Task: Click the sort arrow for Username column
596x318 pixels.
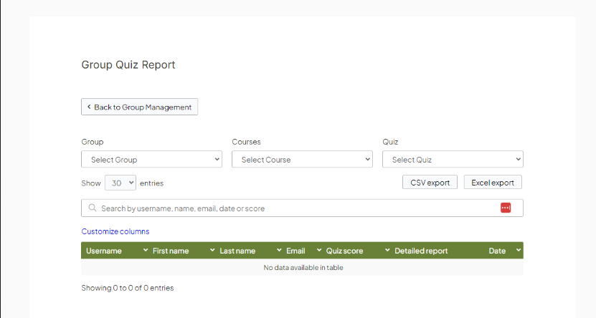Action: pos(145,251)
